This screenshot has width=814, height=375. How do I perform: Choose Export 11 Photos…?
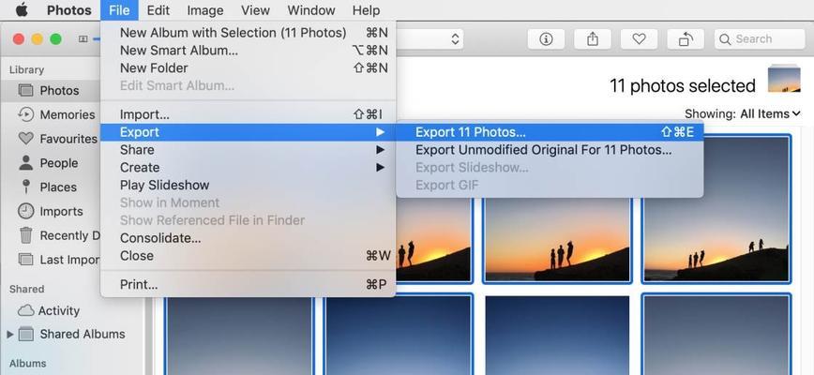550,132
